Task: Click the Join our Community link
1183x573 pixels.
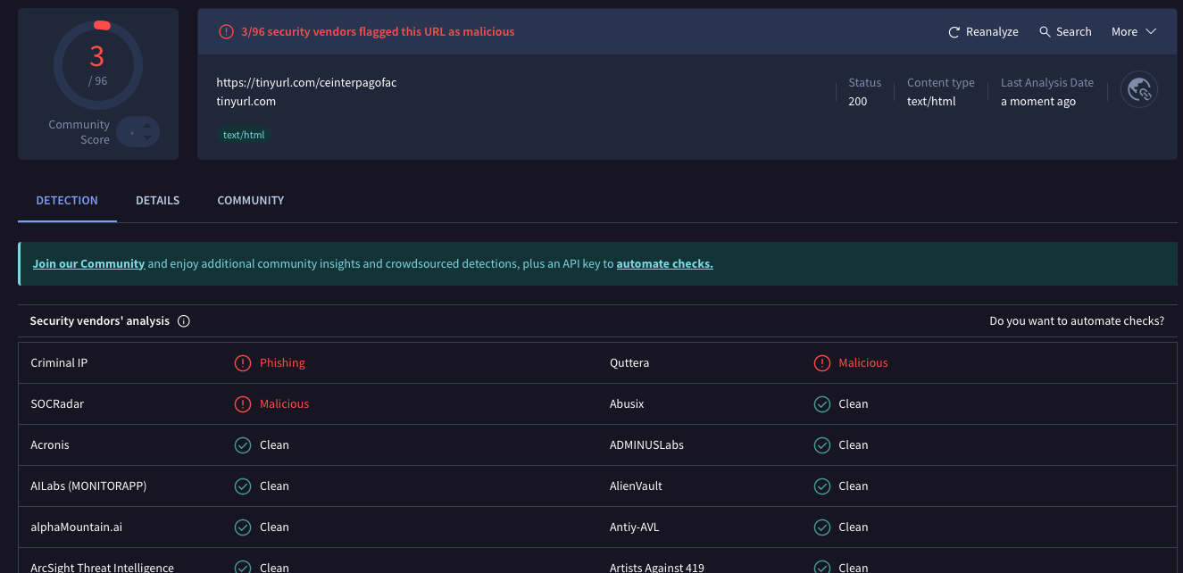Action: 88,264
